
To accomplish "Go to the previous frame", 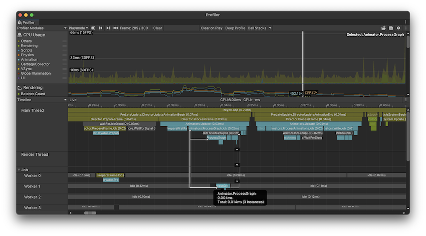I will click(101, 28).
